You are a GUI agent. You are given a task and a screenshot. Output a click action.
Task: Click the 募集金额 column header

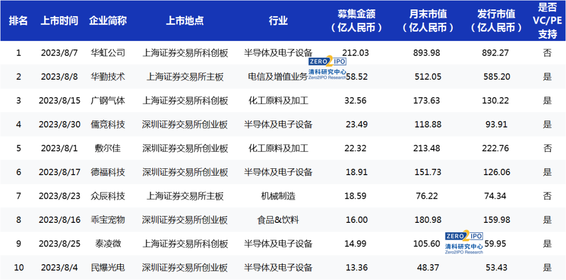[x=356, y=20]
